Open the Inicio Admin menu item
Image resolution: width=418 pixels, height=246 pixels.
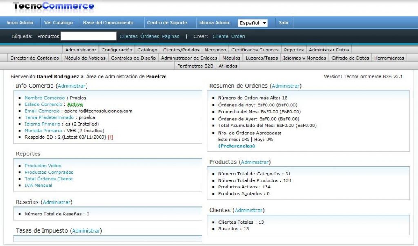pos(20,23)
